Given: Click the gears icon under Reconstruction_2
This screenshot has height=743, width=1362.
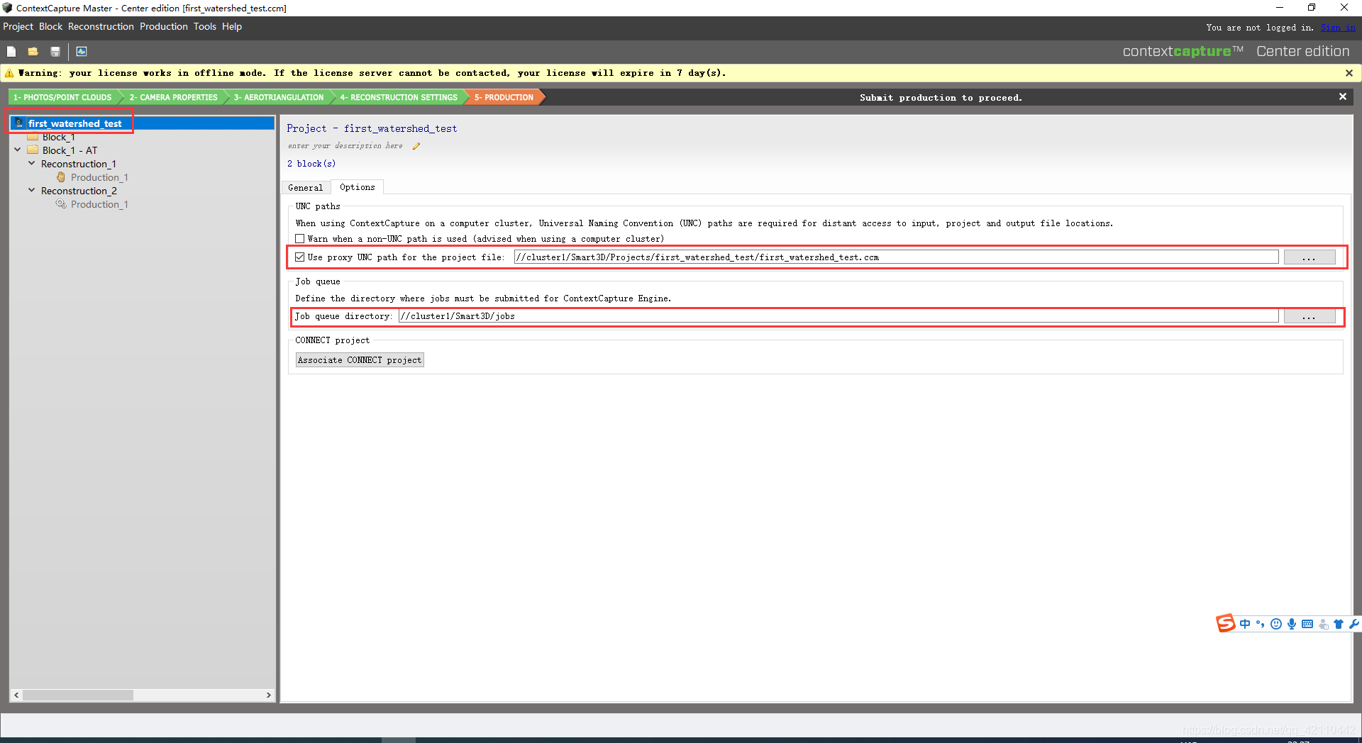Looking at the screenshot, I should point(61,204).
